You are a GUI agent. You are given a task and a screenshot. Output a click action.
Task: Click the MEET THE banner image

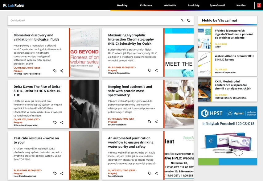click(179, 52)
